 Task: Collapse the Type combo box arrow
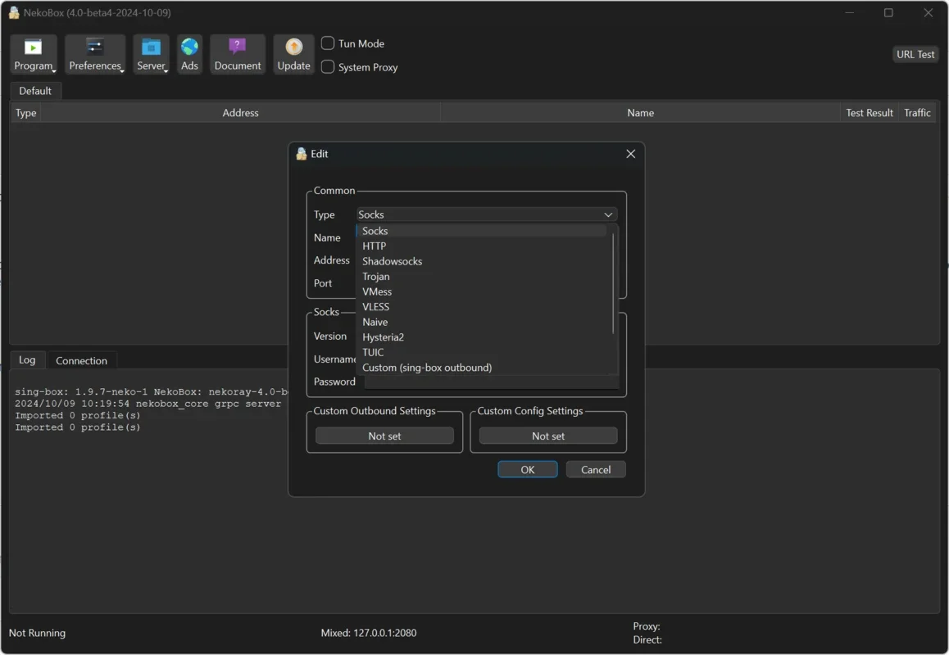(608, 215)
